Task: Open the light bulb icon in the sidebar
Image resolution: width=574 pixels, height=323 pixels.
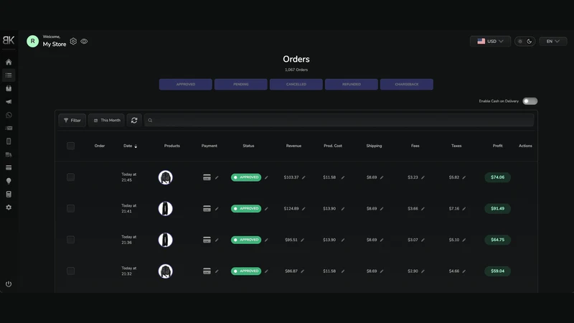Action: [9, 181]
